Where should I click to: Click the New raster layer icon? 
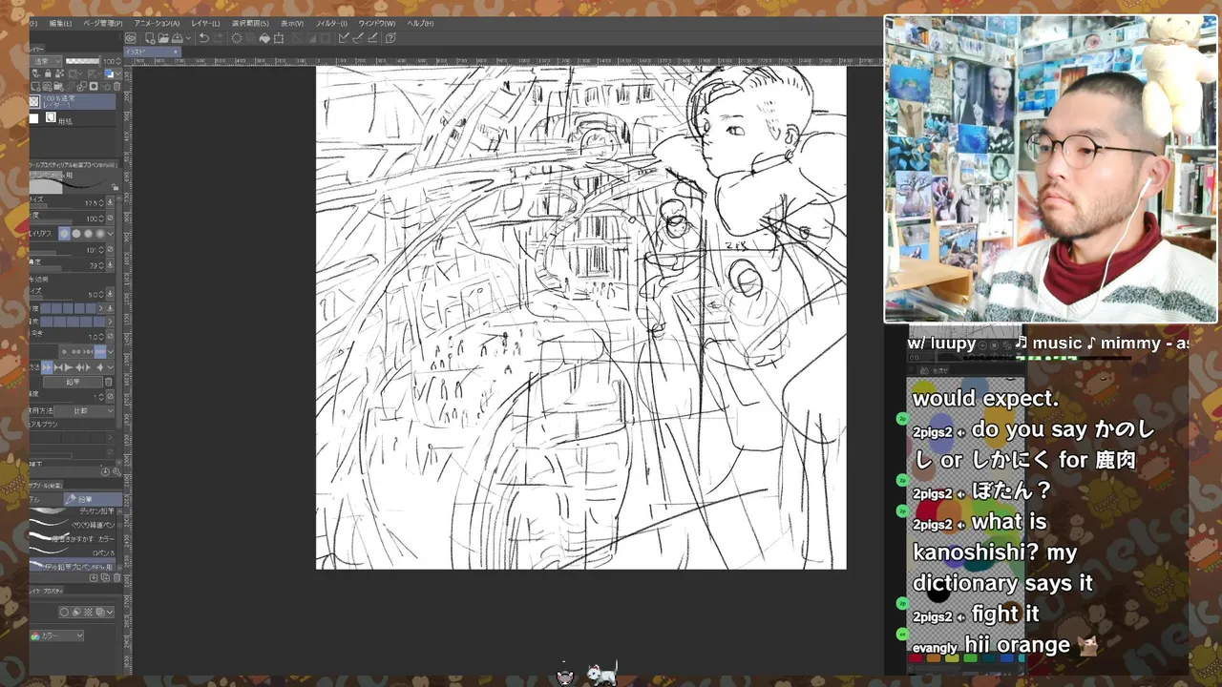pos(35,86)
